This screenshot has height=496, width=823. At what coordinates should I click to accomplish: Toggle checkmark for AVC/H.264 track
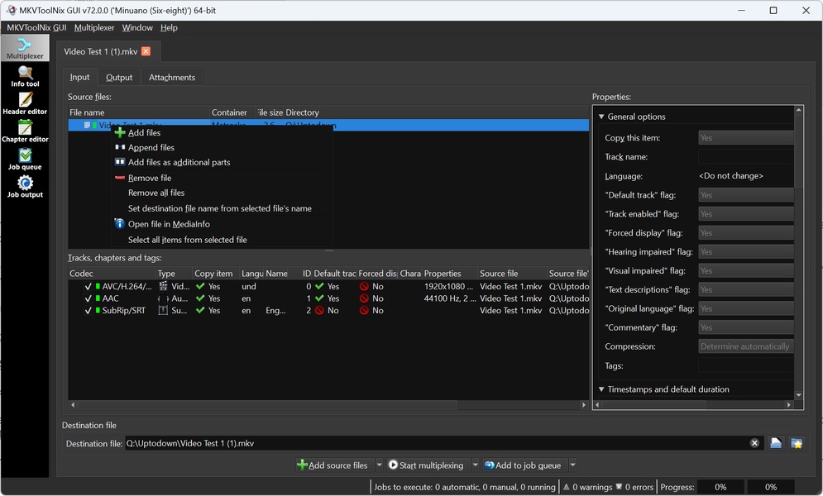tap(88, 287)
